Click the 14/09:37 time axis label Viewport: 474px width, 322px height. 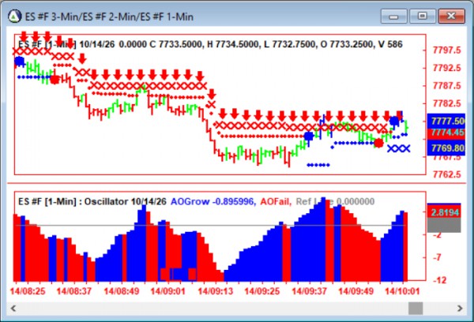coord(309,291)
